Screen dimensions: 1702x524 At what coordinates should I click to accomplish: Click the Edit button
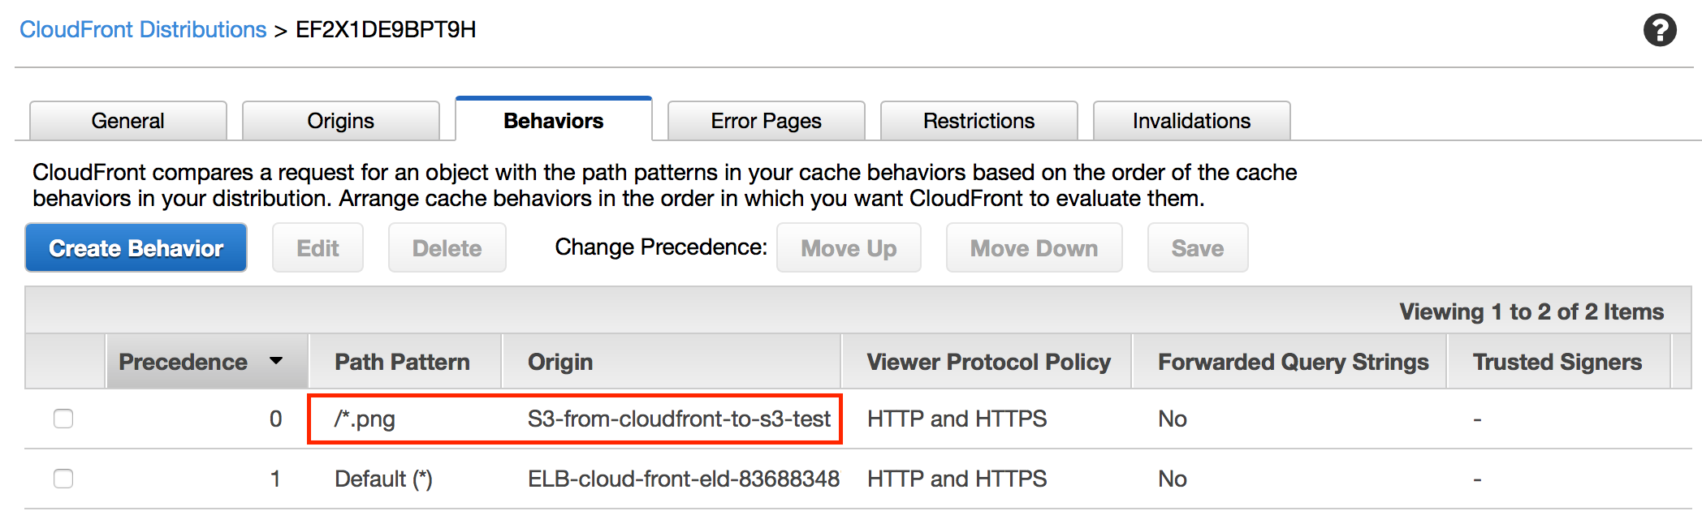pyautogui.click(x=318, y=247)
